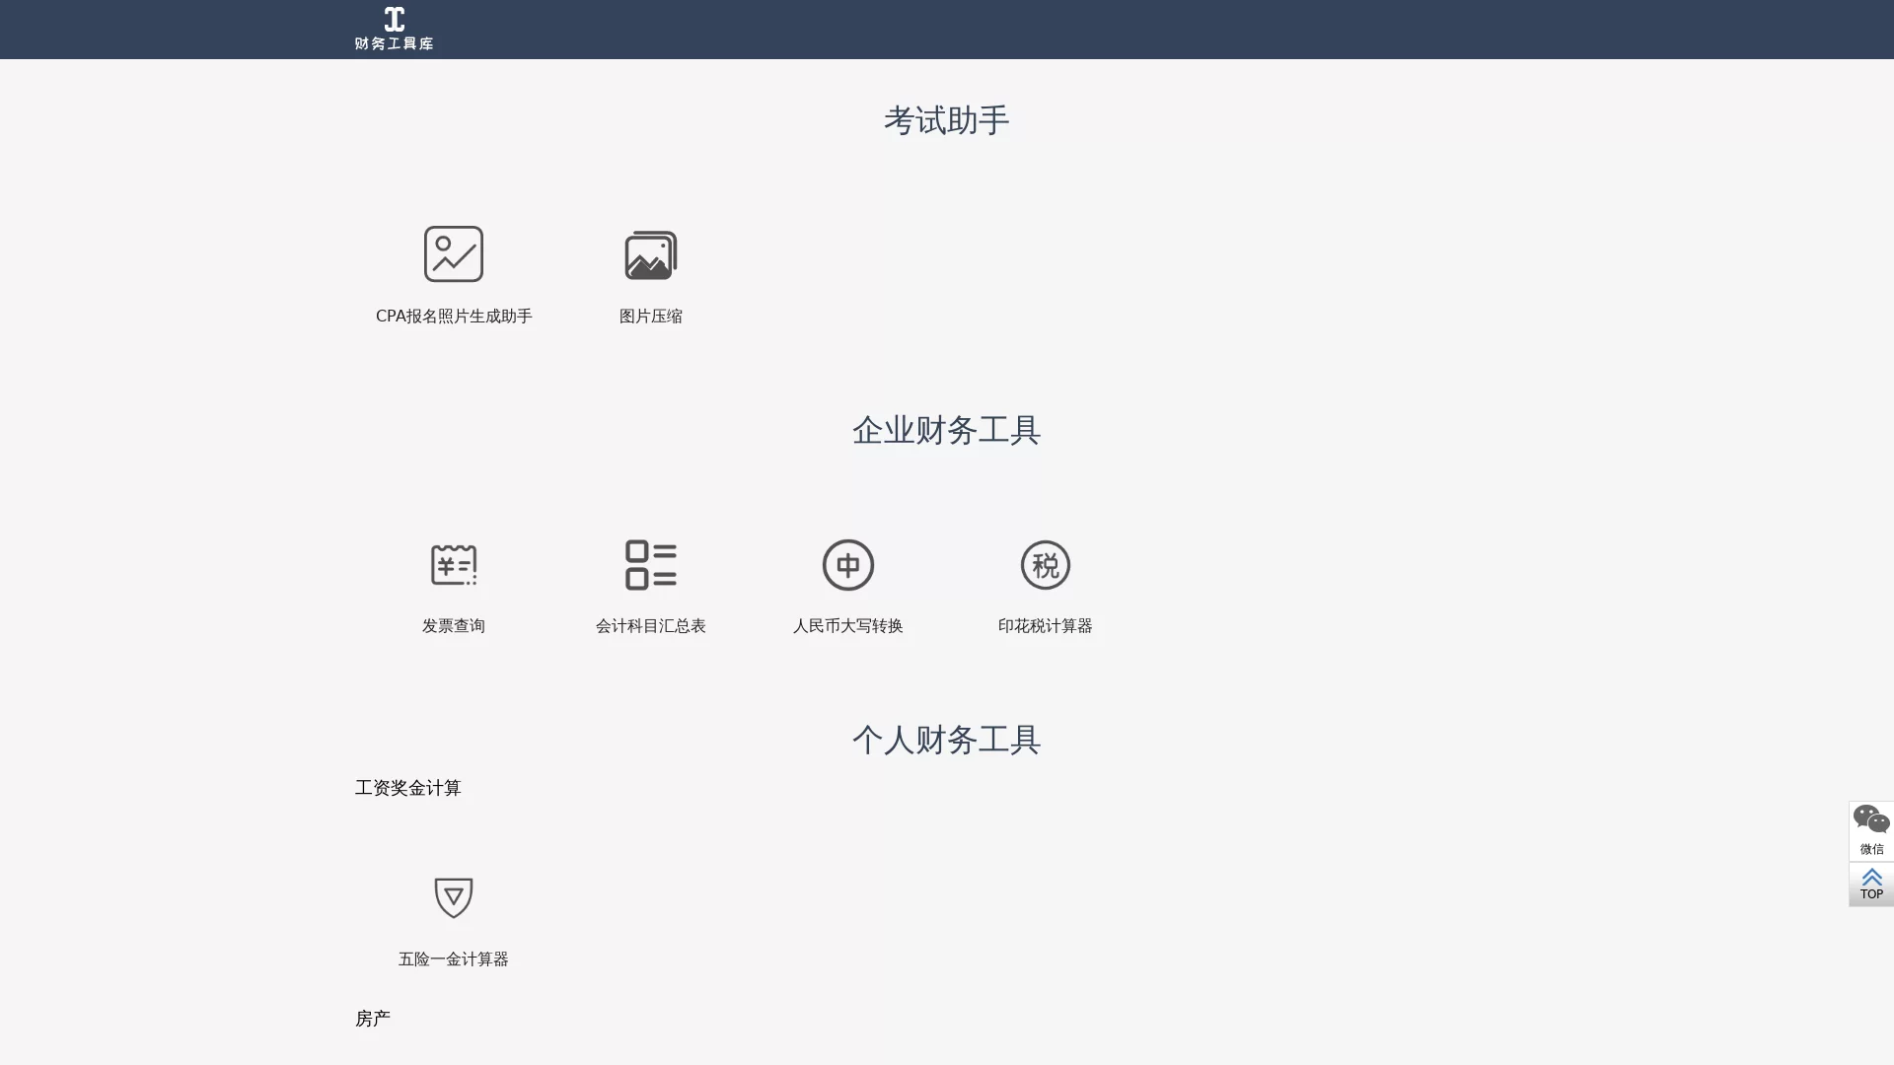Click the TOP back-to-top arrows
This screenshot has height=1065, width=1894.
[x=1870, y=885]
